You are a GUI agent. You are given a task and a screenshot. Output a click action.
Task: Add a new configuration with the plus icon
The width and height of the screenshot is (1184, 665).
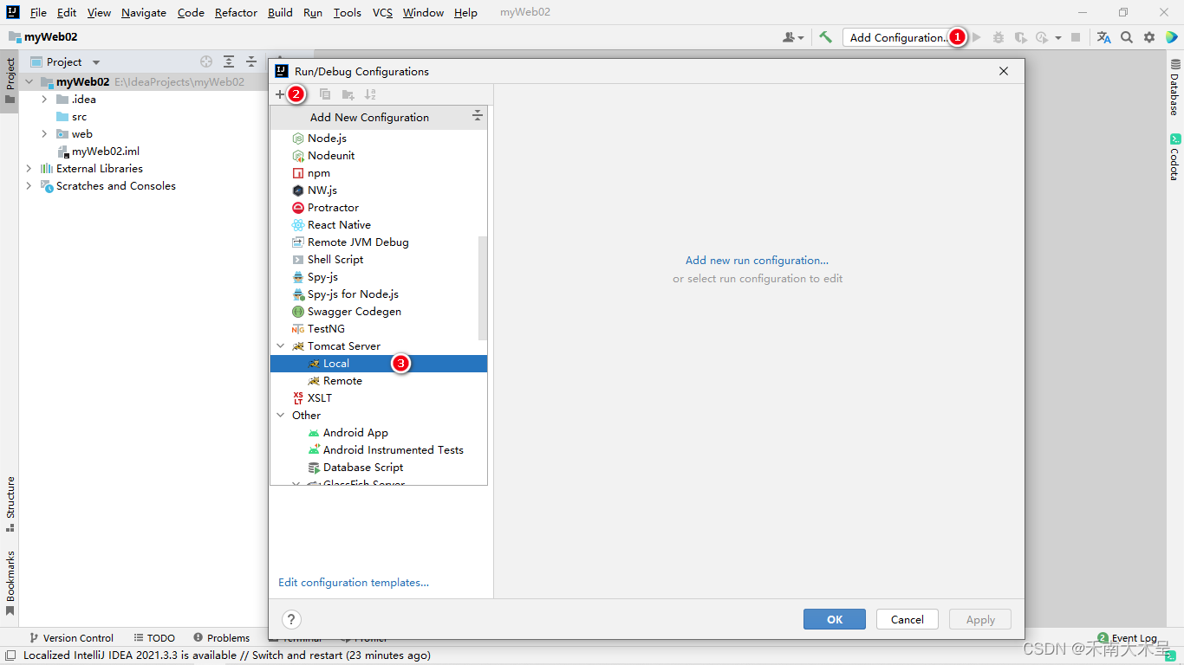click(279, 94)
